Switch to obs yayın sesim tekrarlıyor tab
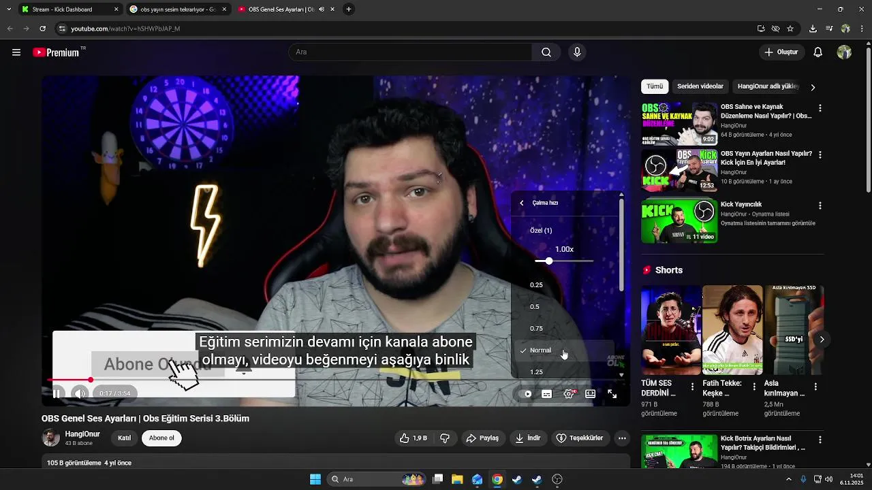Viewport: 872px width, 490px height. (x=177, y=10)
